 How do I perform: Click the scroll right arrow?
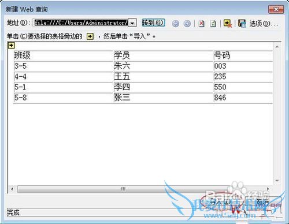pos(268,189)
